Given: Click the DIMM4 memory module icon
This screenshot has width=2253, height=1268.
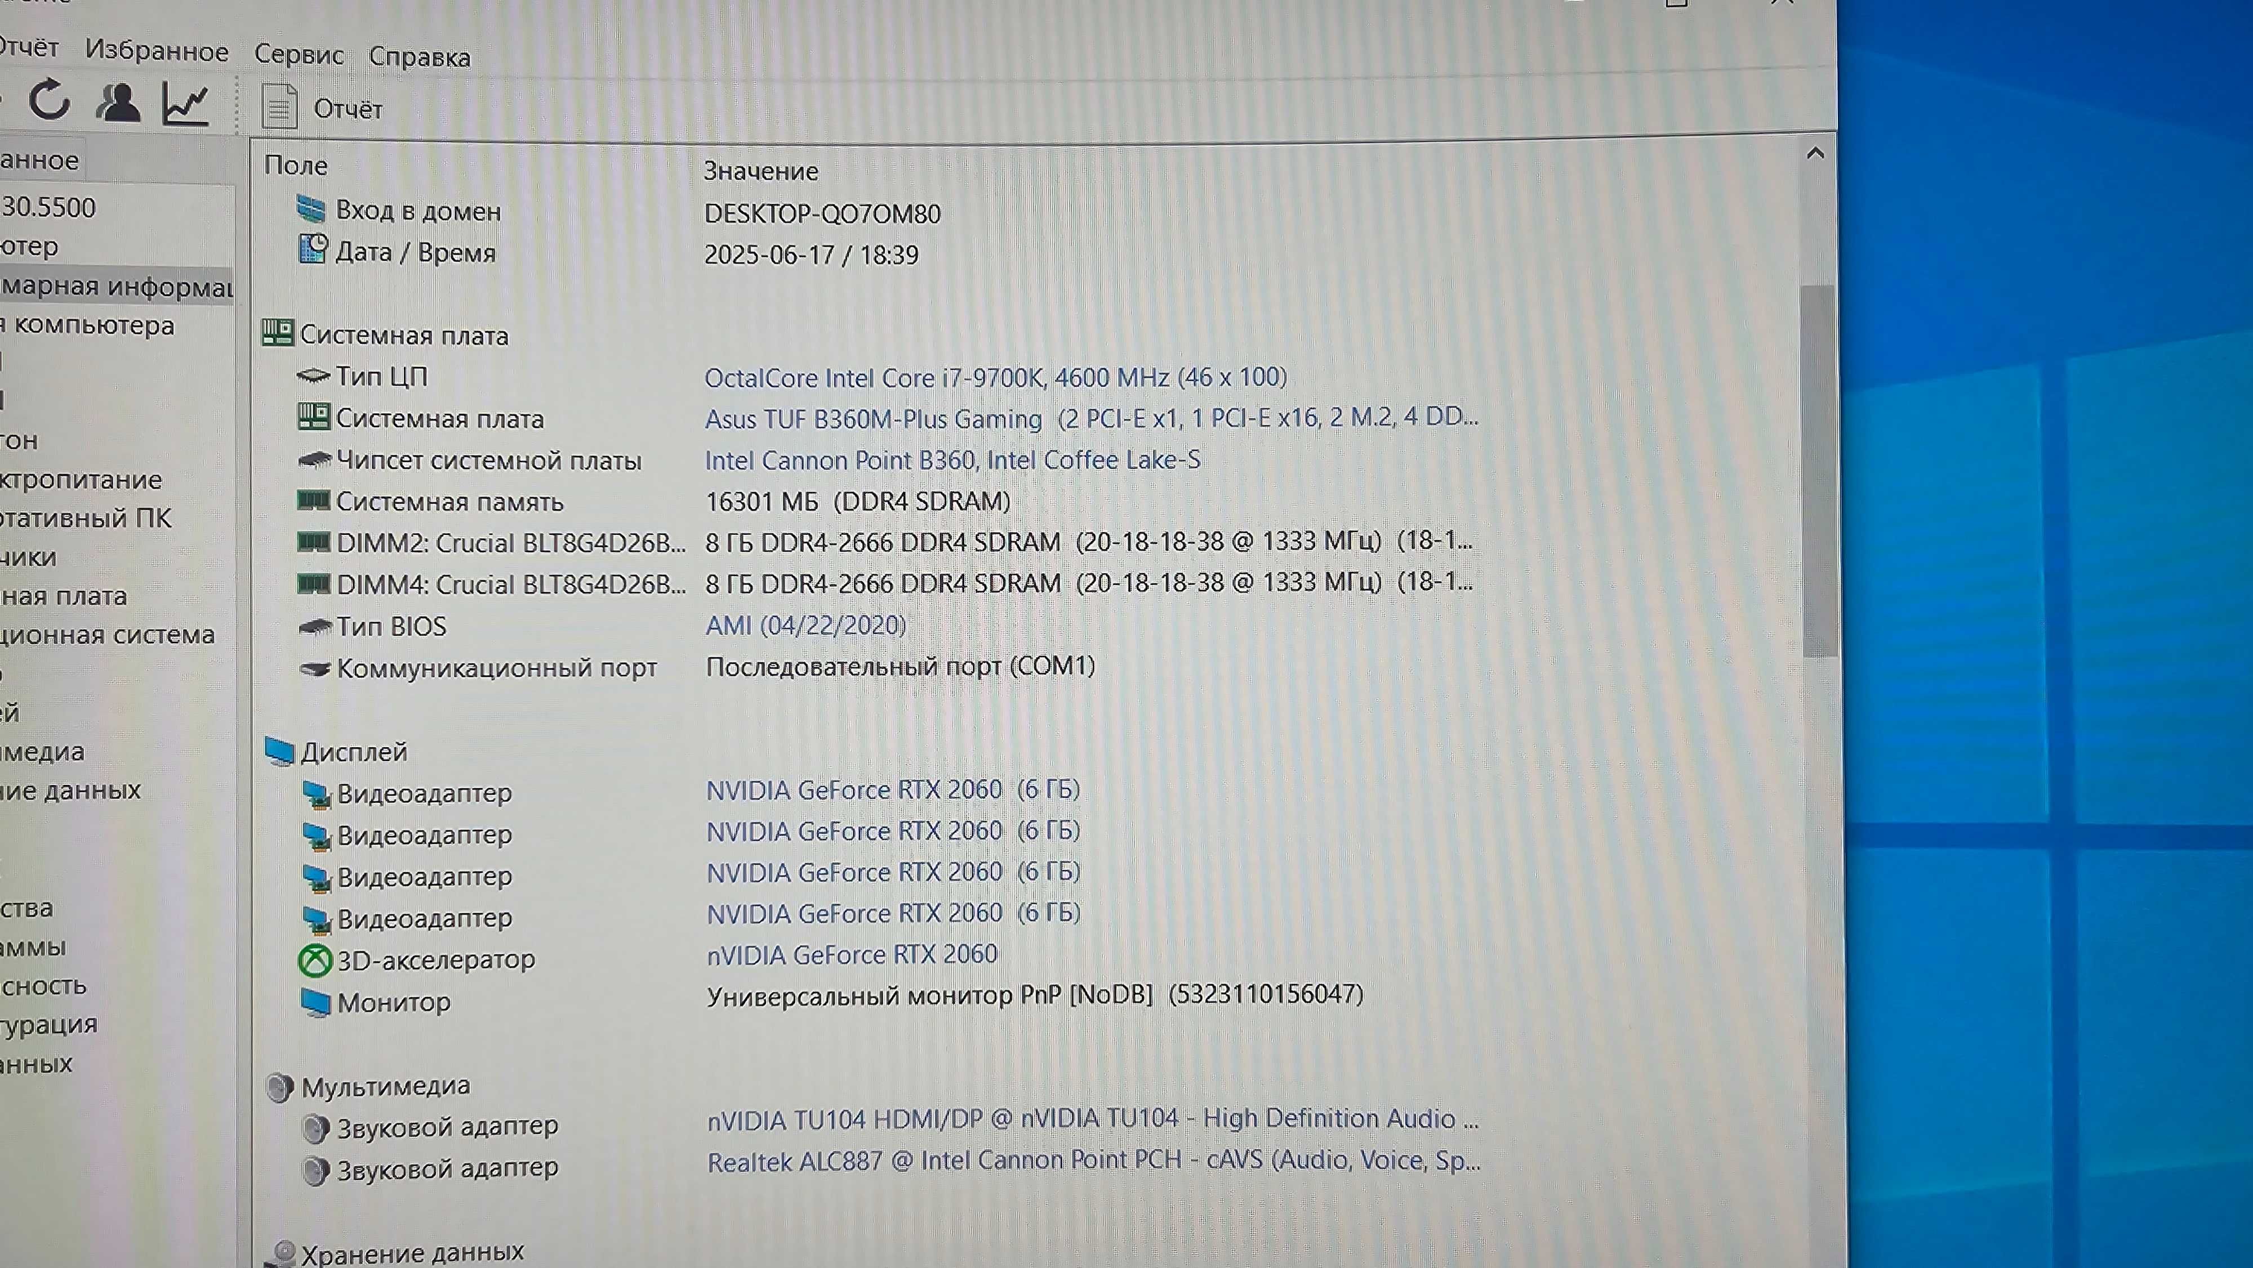Looking at the screenshot, I should (x=314, y=583).
